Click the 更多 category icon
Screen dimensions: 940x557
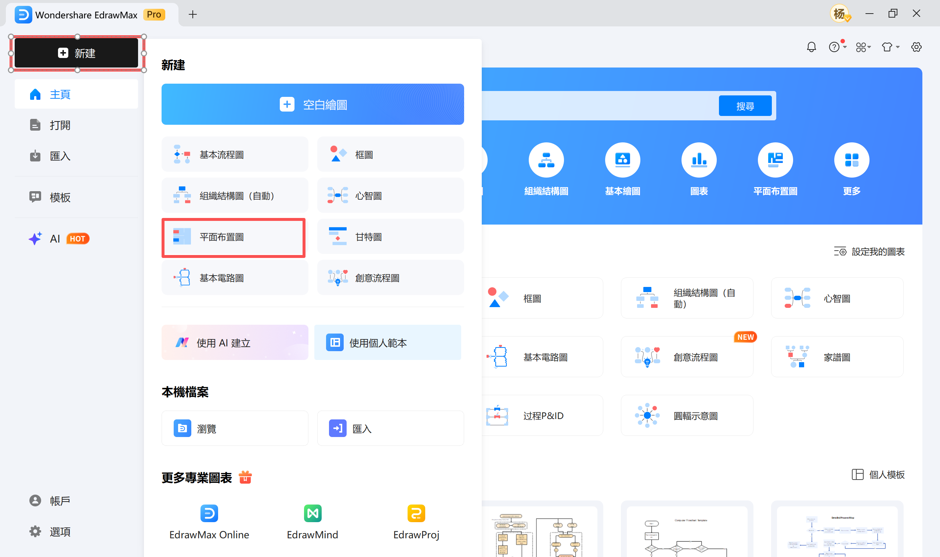click(x=852, y=160)
